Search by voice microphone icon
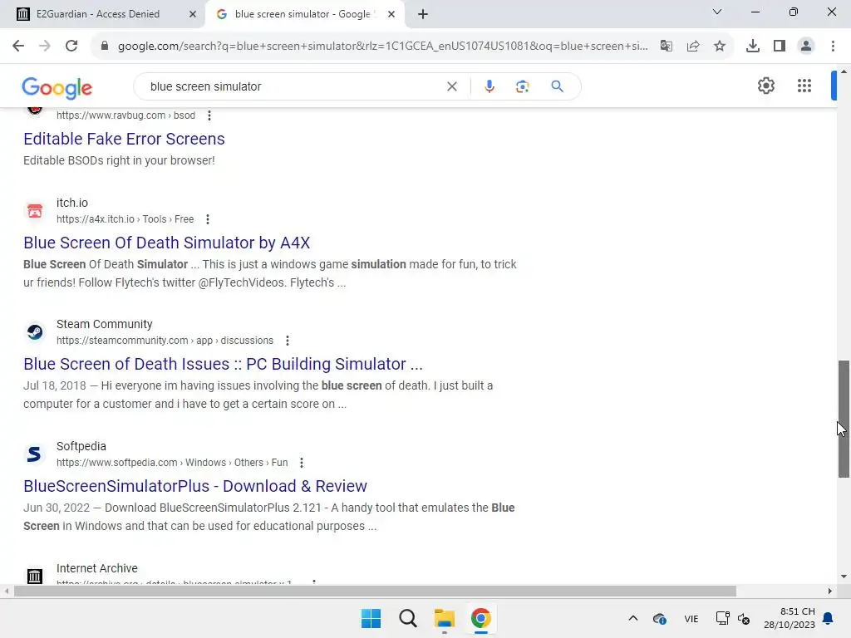 pyautogui.click(x=489, y=86)
